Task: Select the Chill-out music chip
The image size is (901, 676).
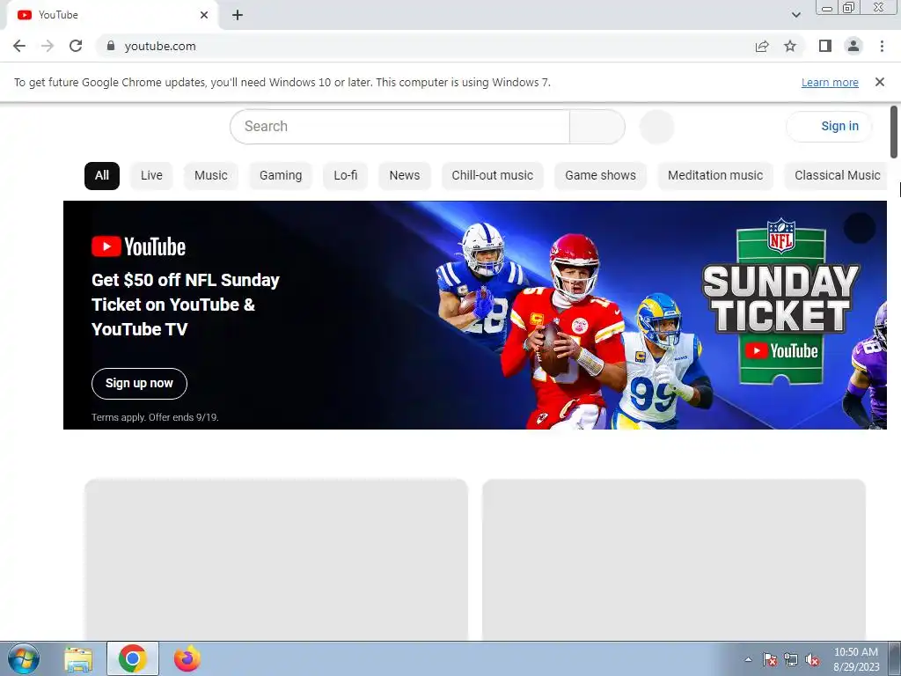Action: click(x=493, y=176)
